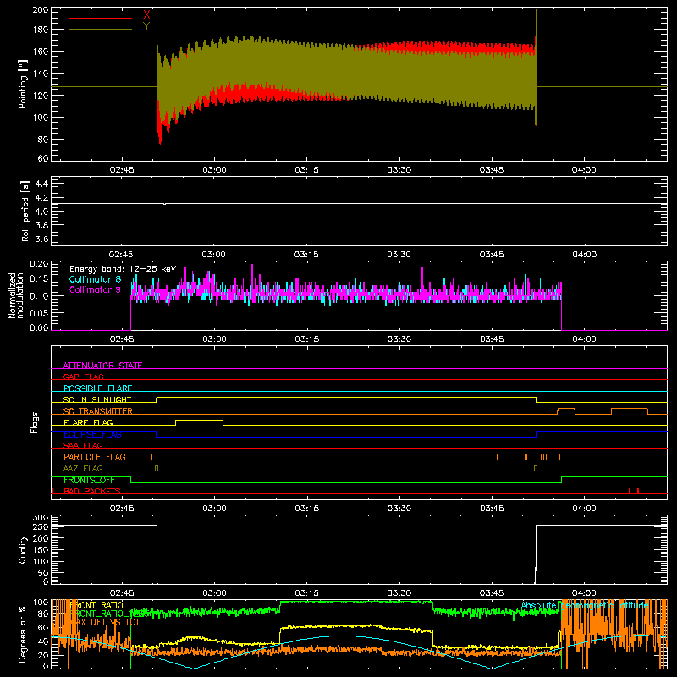
Task: Click the 04:00 time label under Pointing plot
Action: tap(584, 170)
